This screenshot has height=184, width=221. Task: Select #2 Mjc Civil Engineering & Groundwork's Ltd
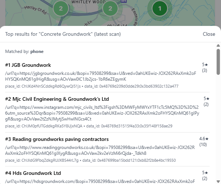57,99
